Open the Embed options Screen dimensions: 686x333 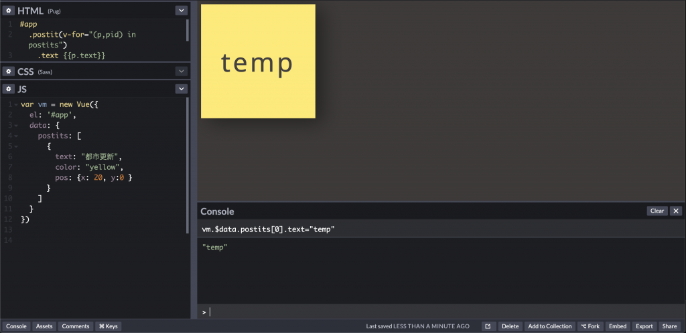[x=618, y=326]
